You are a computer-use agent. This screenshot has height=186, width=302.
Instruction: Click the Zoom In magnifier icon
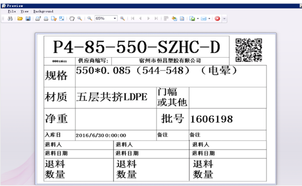tap(122, 18)
